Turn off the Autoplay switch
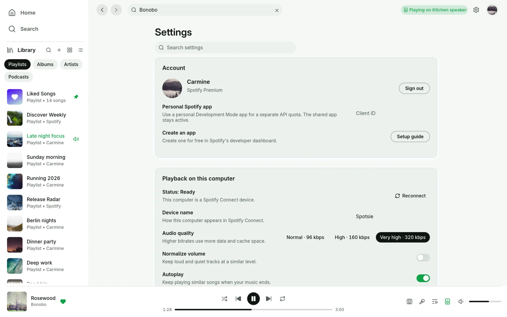The height and width of the screenshot is (317, 507). pyautogui.click(x=423, y=278)
